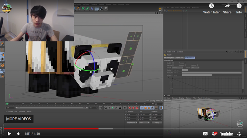Play the Cinema 4D animation forwards
Image resolution: width=247 pixels, height=138 pixels.
tap(113, 108)
